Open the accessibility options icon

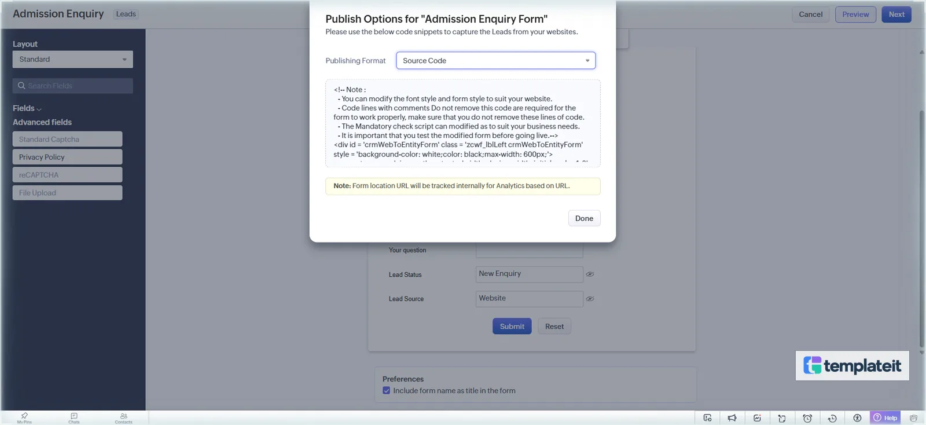click(x=857, y=418)
